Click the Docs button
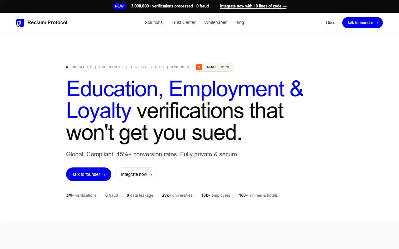This screenshot has height=249, width=399. pos(330,23)
